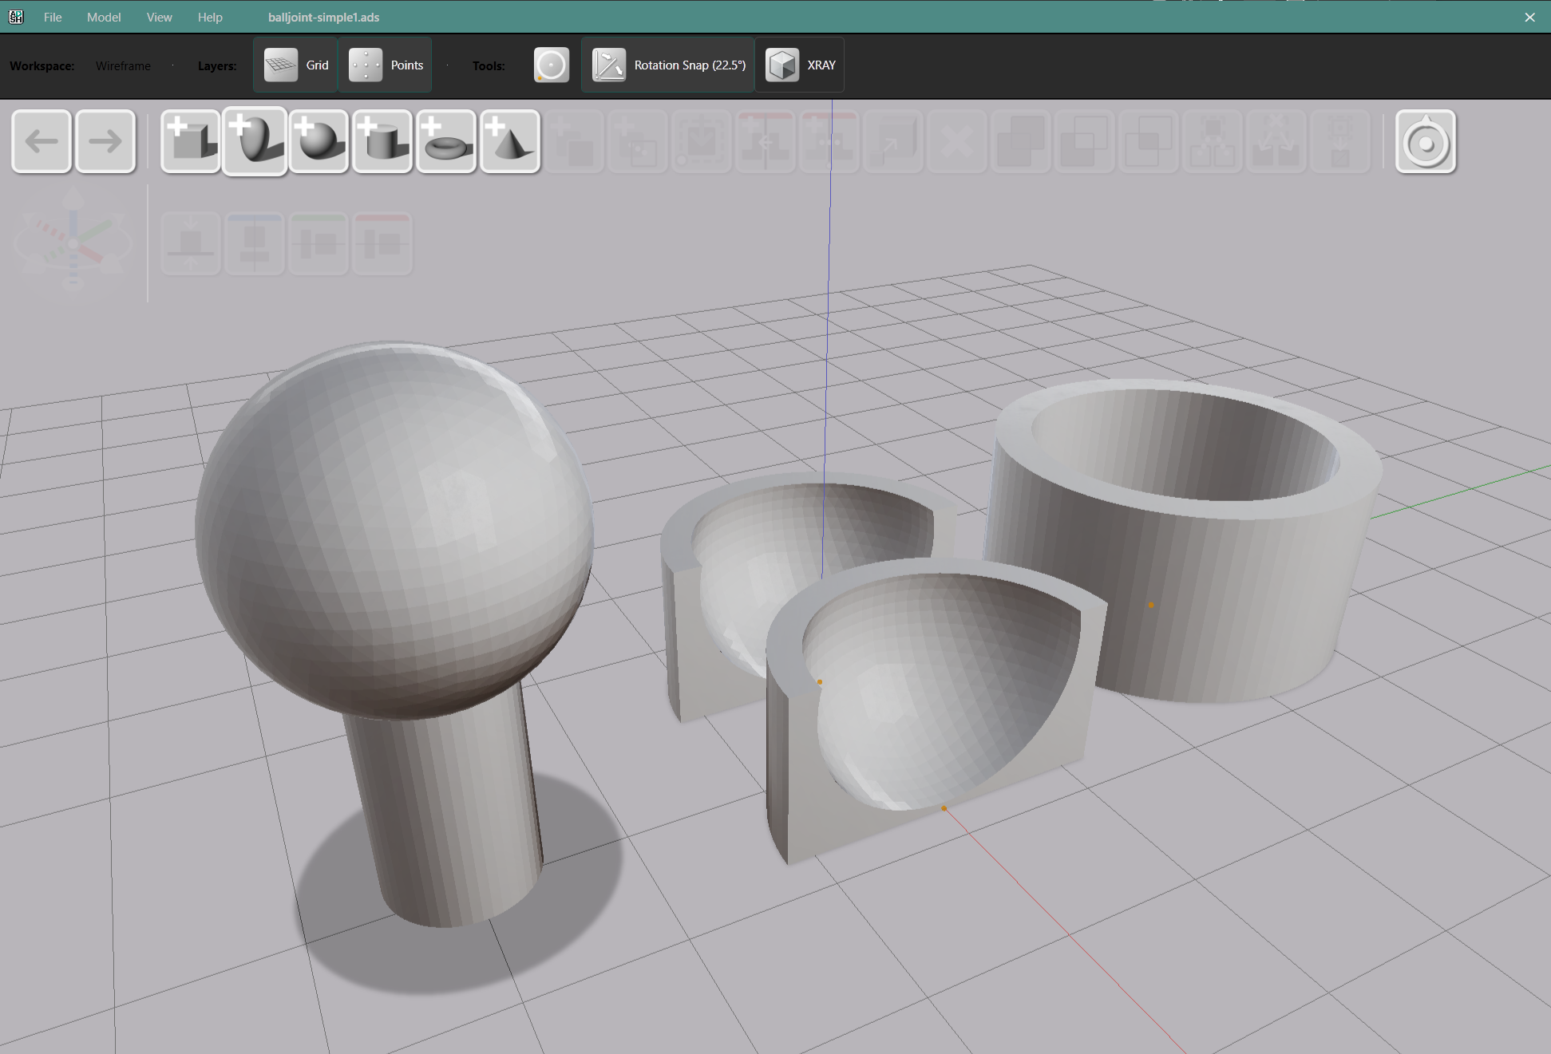1551x1054 pixels.
Task: Add a hemisphere primitive
Action: (x=319, y=141)
